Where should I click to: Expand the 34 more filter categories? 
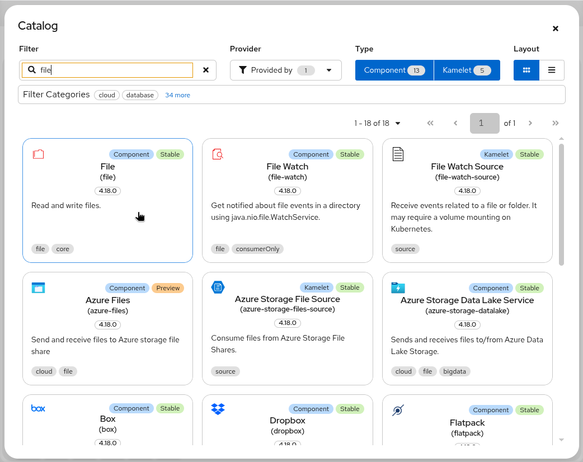tap(177, 95)
